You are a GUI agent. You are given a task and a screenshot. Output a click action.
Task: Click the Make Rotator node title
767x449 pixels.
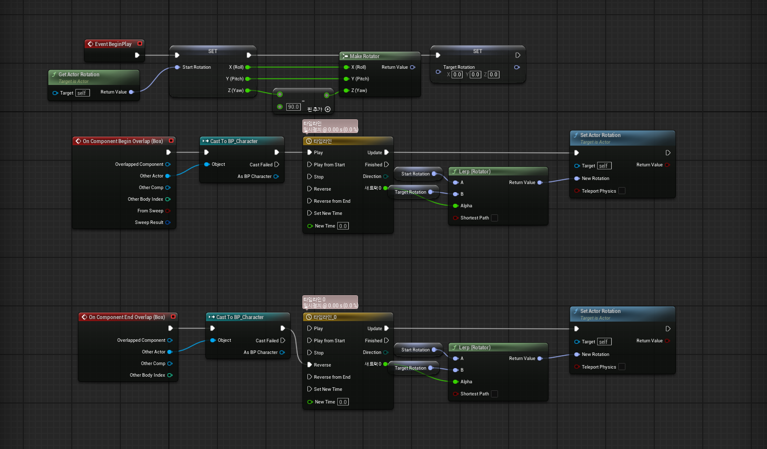pos(365,56)
